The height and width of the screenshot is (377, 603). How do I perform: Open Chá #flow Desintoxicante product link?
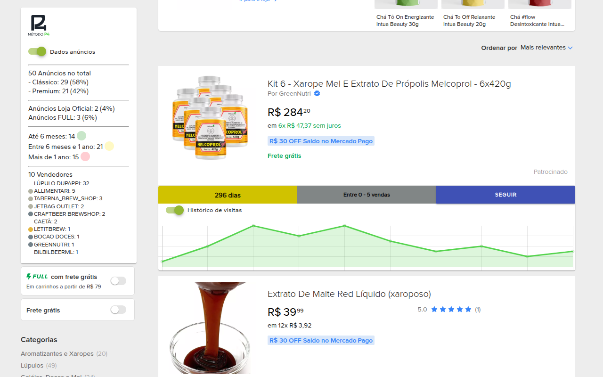[537, 20]
